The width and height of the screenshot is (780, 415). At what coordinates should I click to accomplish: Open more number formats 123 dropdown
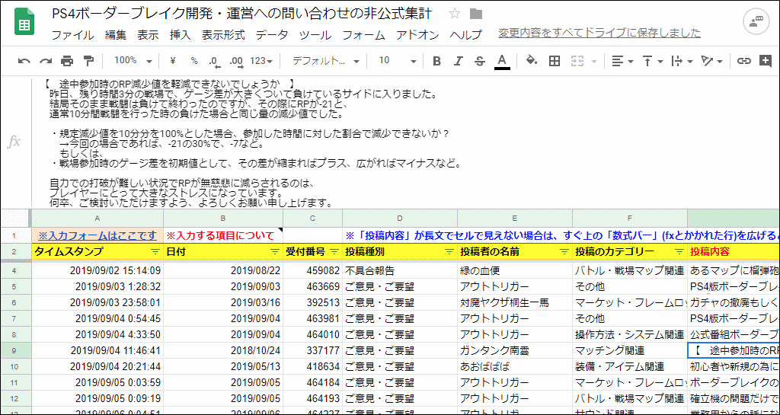(x=261, y=61)
